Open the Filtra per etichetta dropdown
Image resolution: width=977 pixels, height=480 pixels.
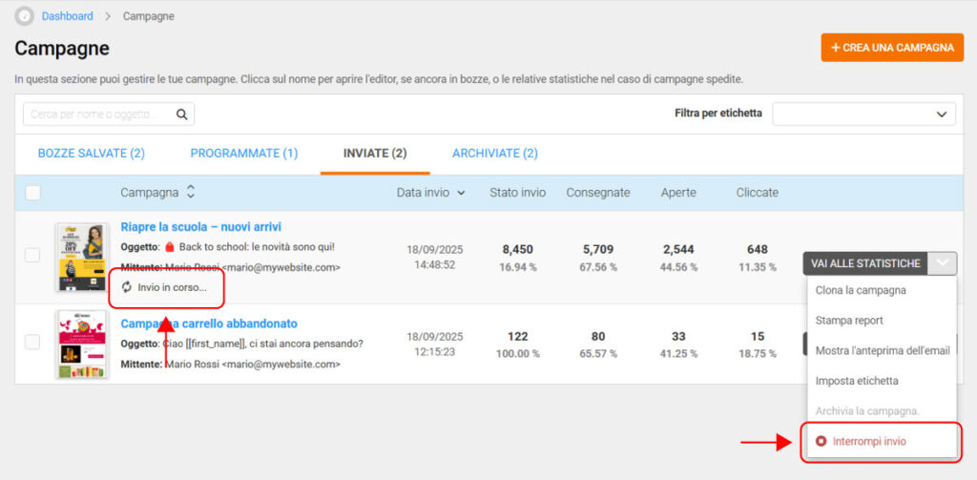point(863,115)
